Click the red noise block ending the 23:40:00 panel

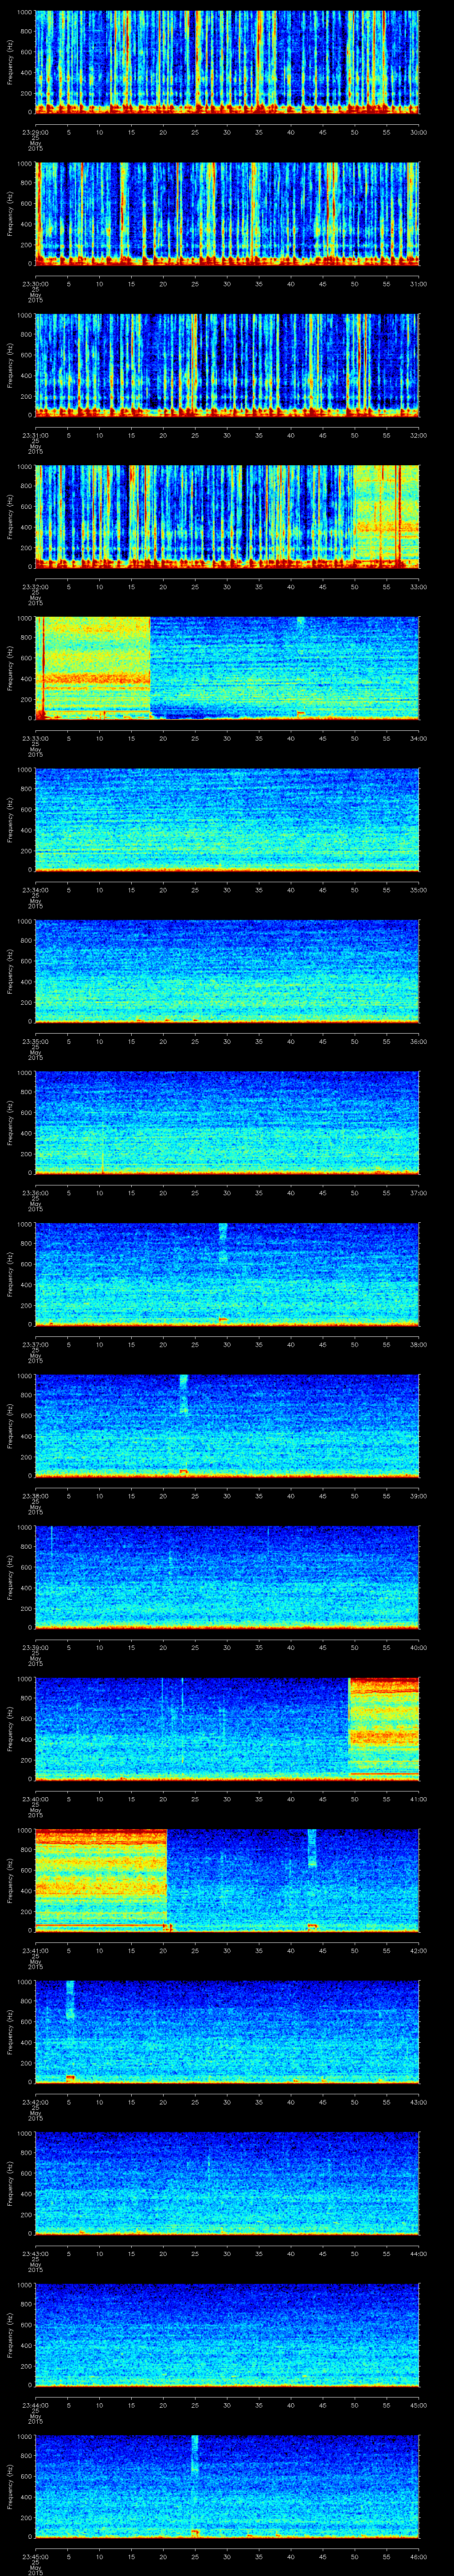pos(384,1729)
